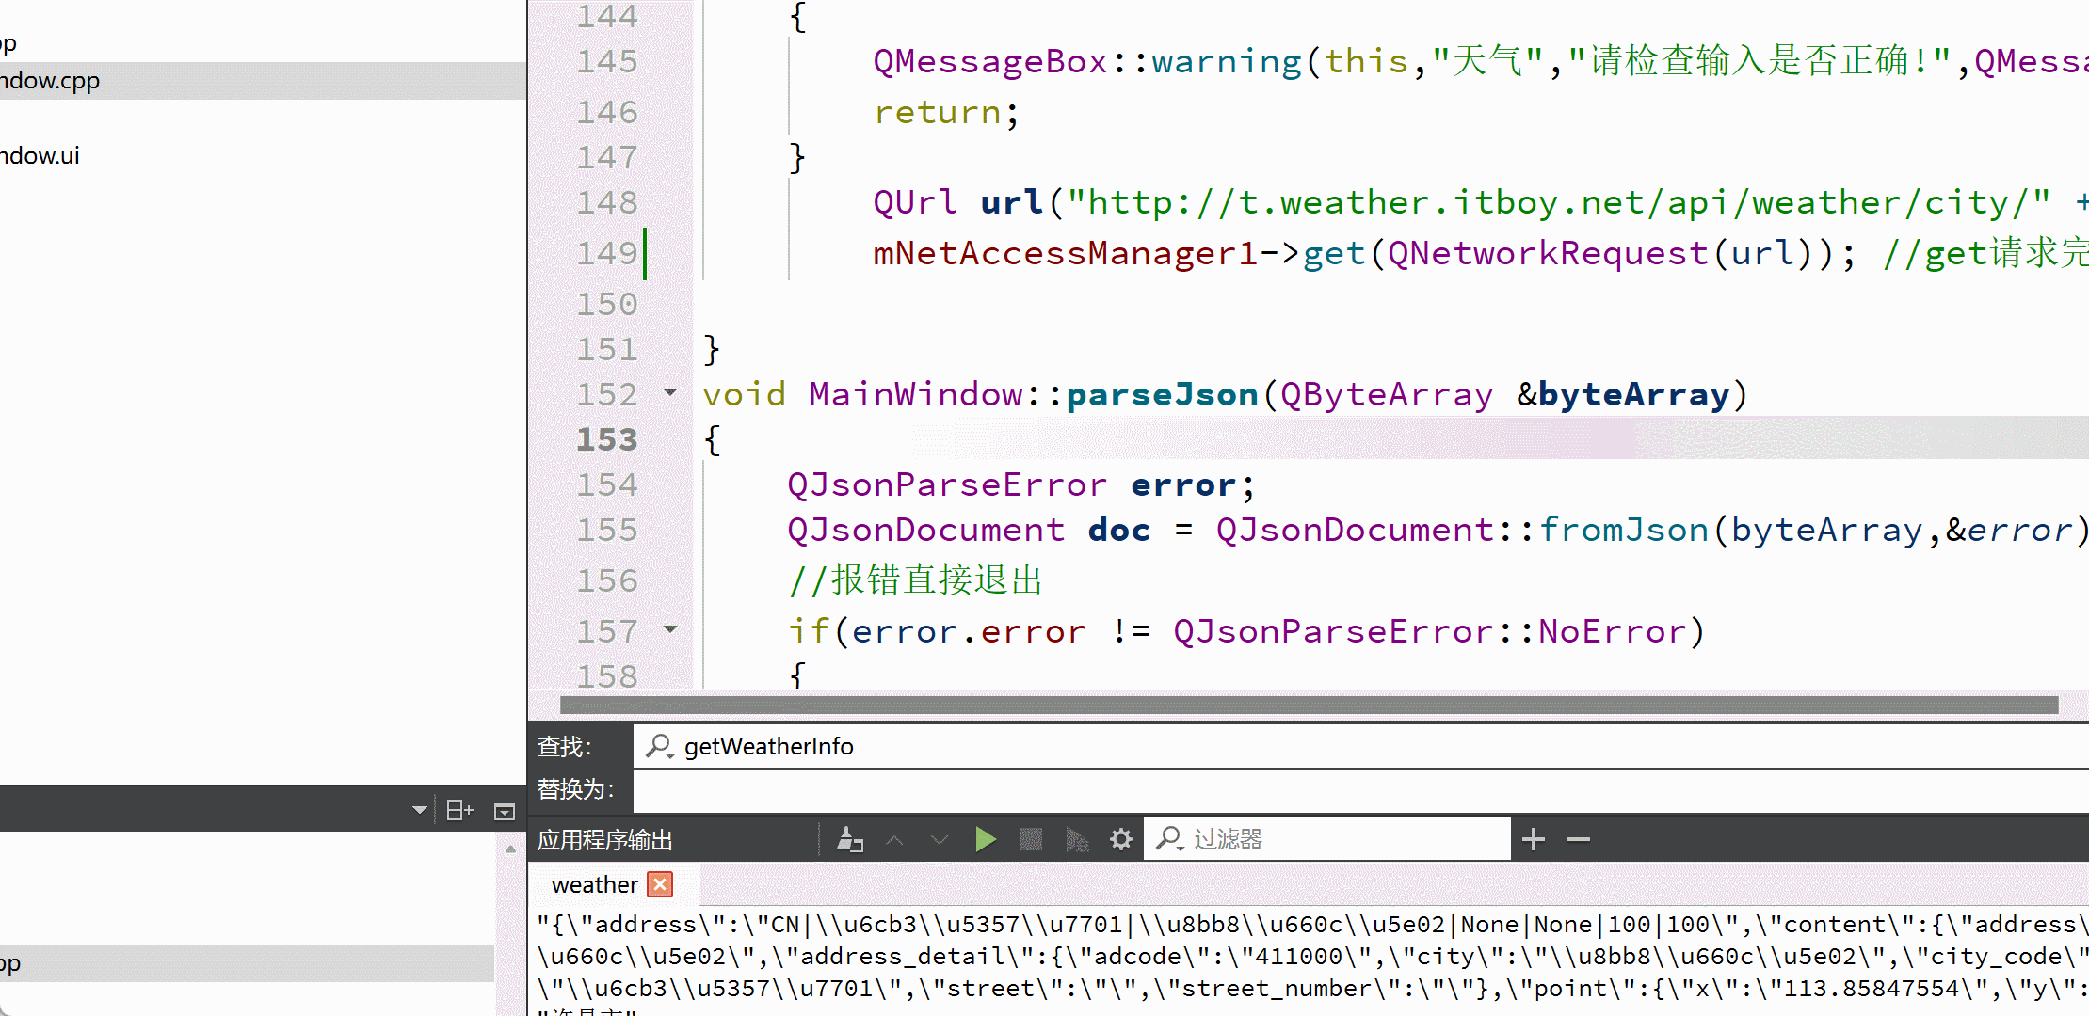
Task: Zoom in output pane with plus icon
Action: (1534, 839)
